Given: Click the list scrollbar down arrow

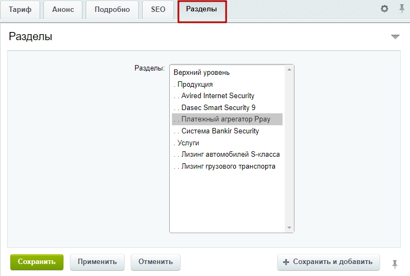Looking at the screenshot, I should point(289,228).
